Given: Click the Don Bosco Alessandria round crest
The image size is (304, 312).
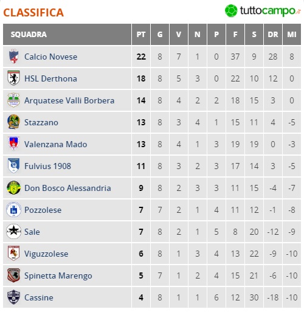Looking at the screenshot, I should [13, 188].
